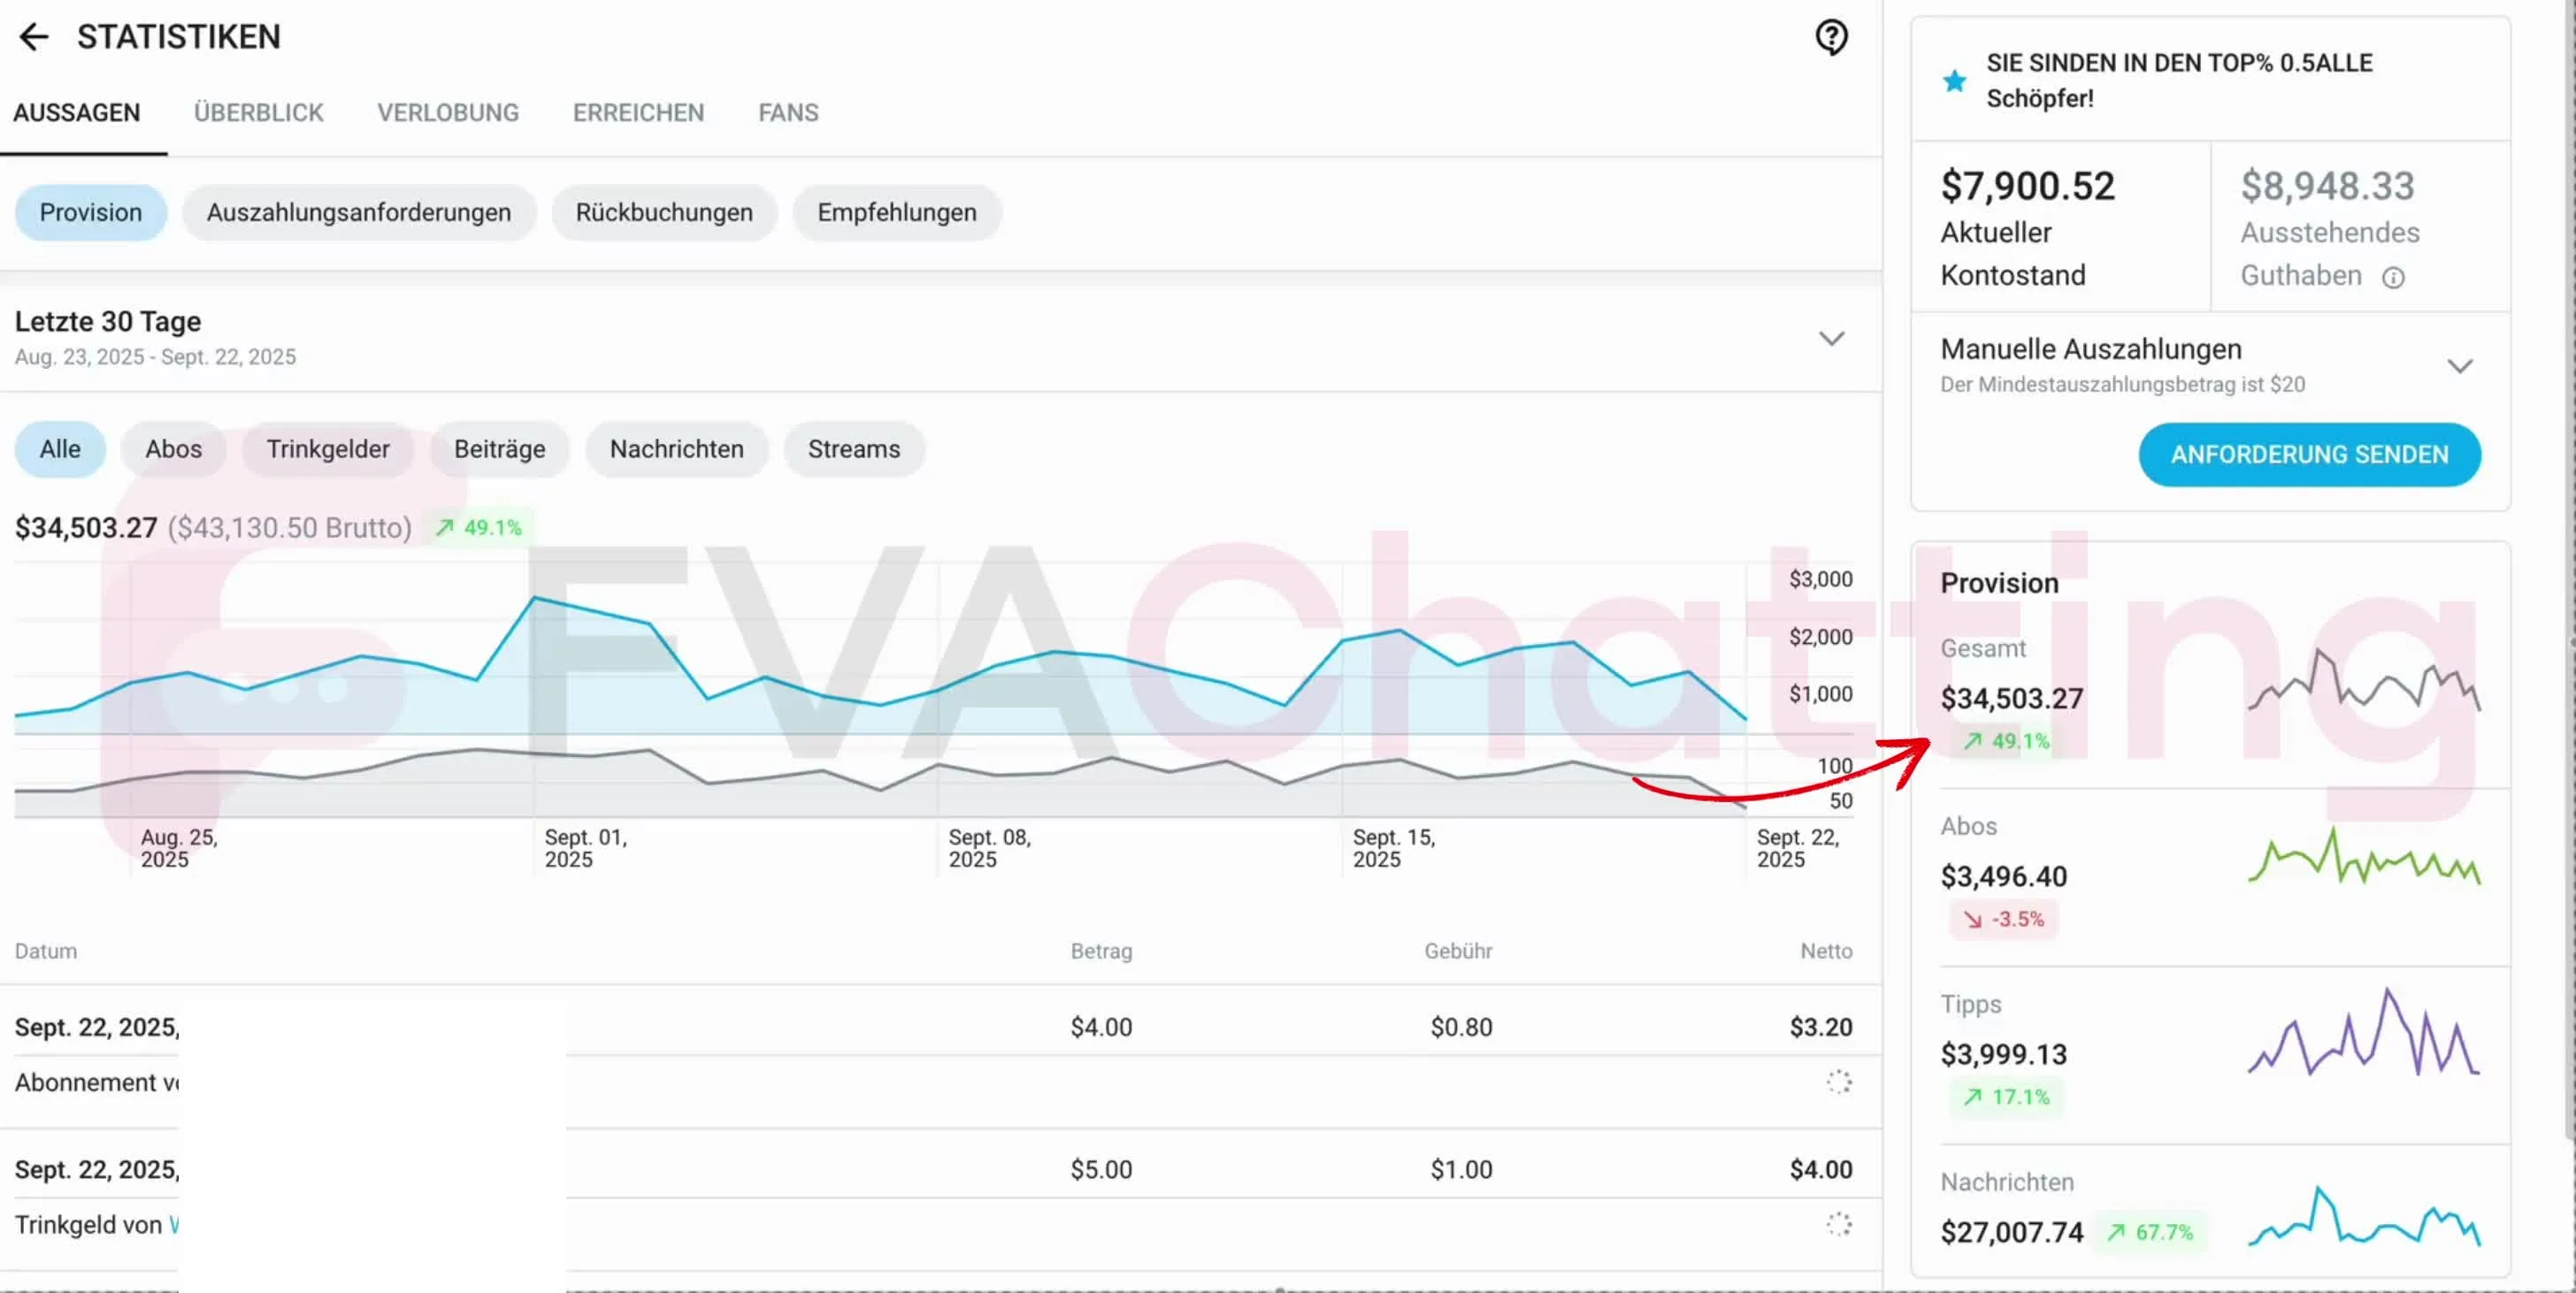Expand the Manuelle Auszahlungen section
Image resolution: width=2576 pixels, height=1293 pixels.
click(x=2461, y=365)
